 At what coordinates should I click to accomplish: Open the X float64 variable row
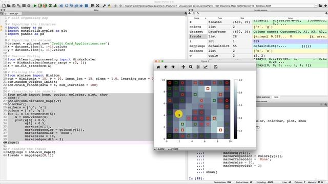pyautogui.click(x=258, y=22)
